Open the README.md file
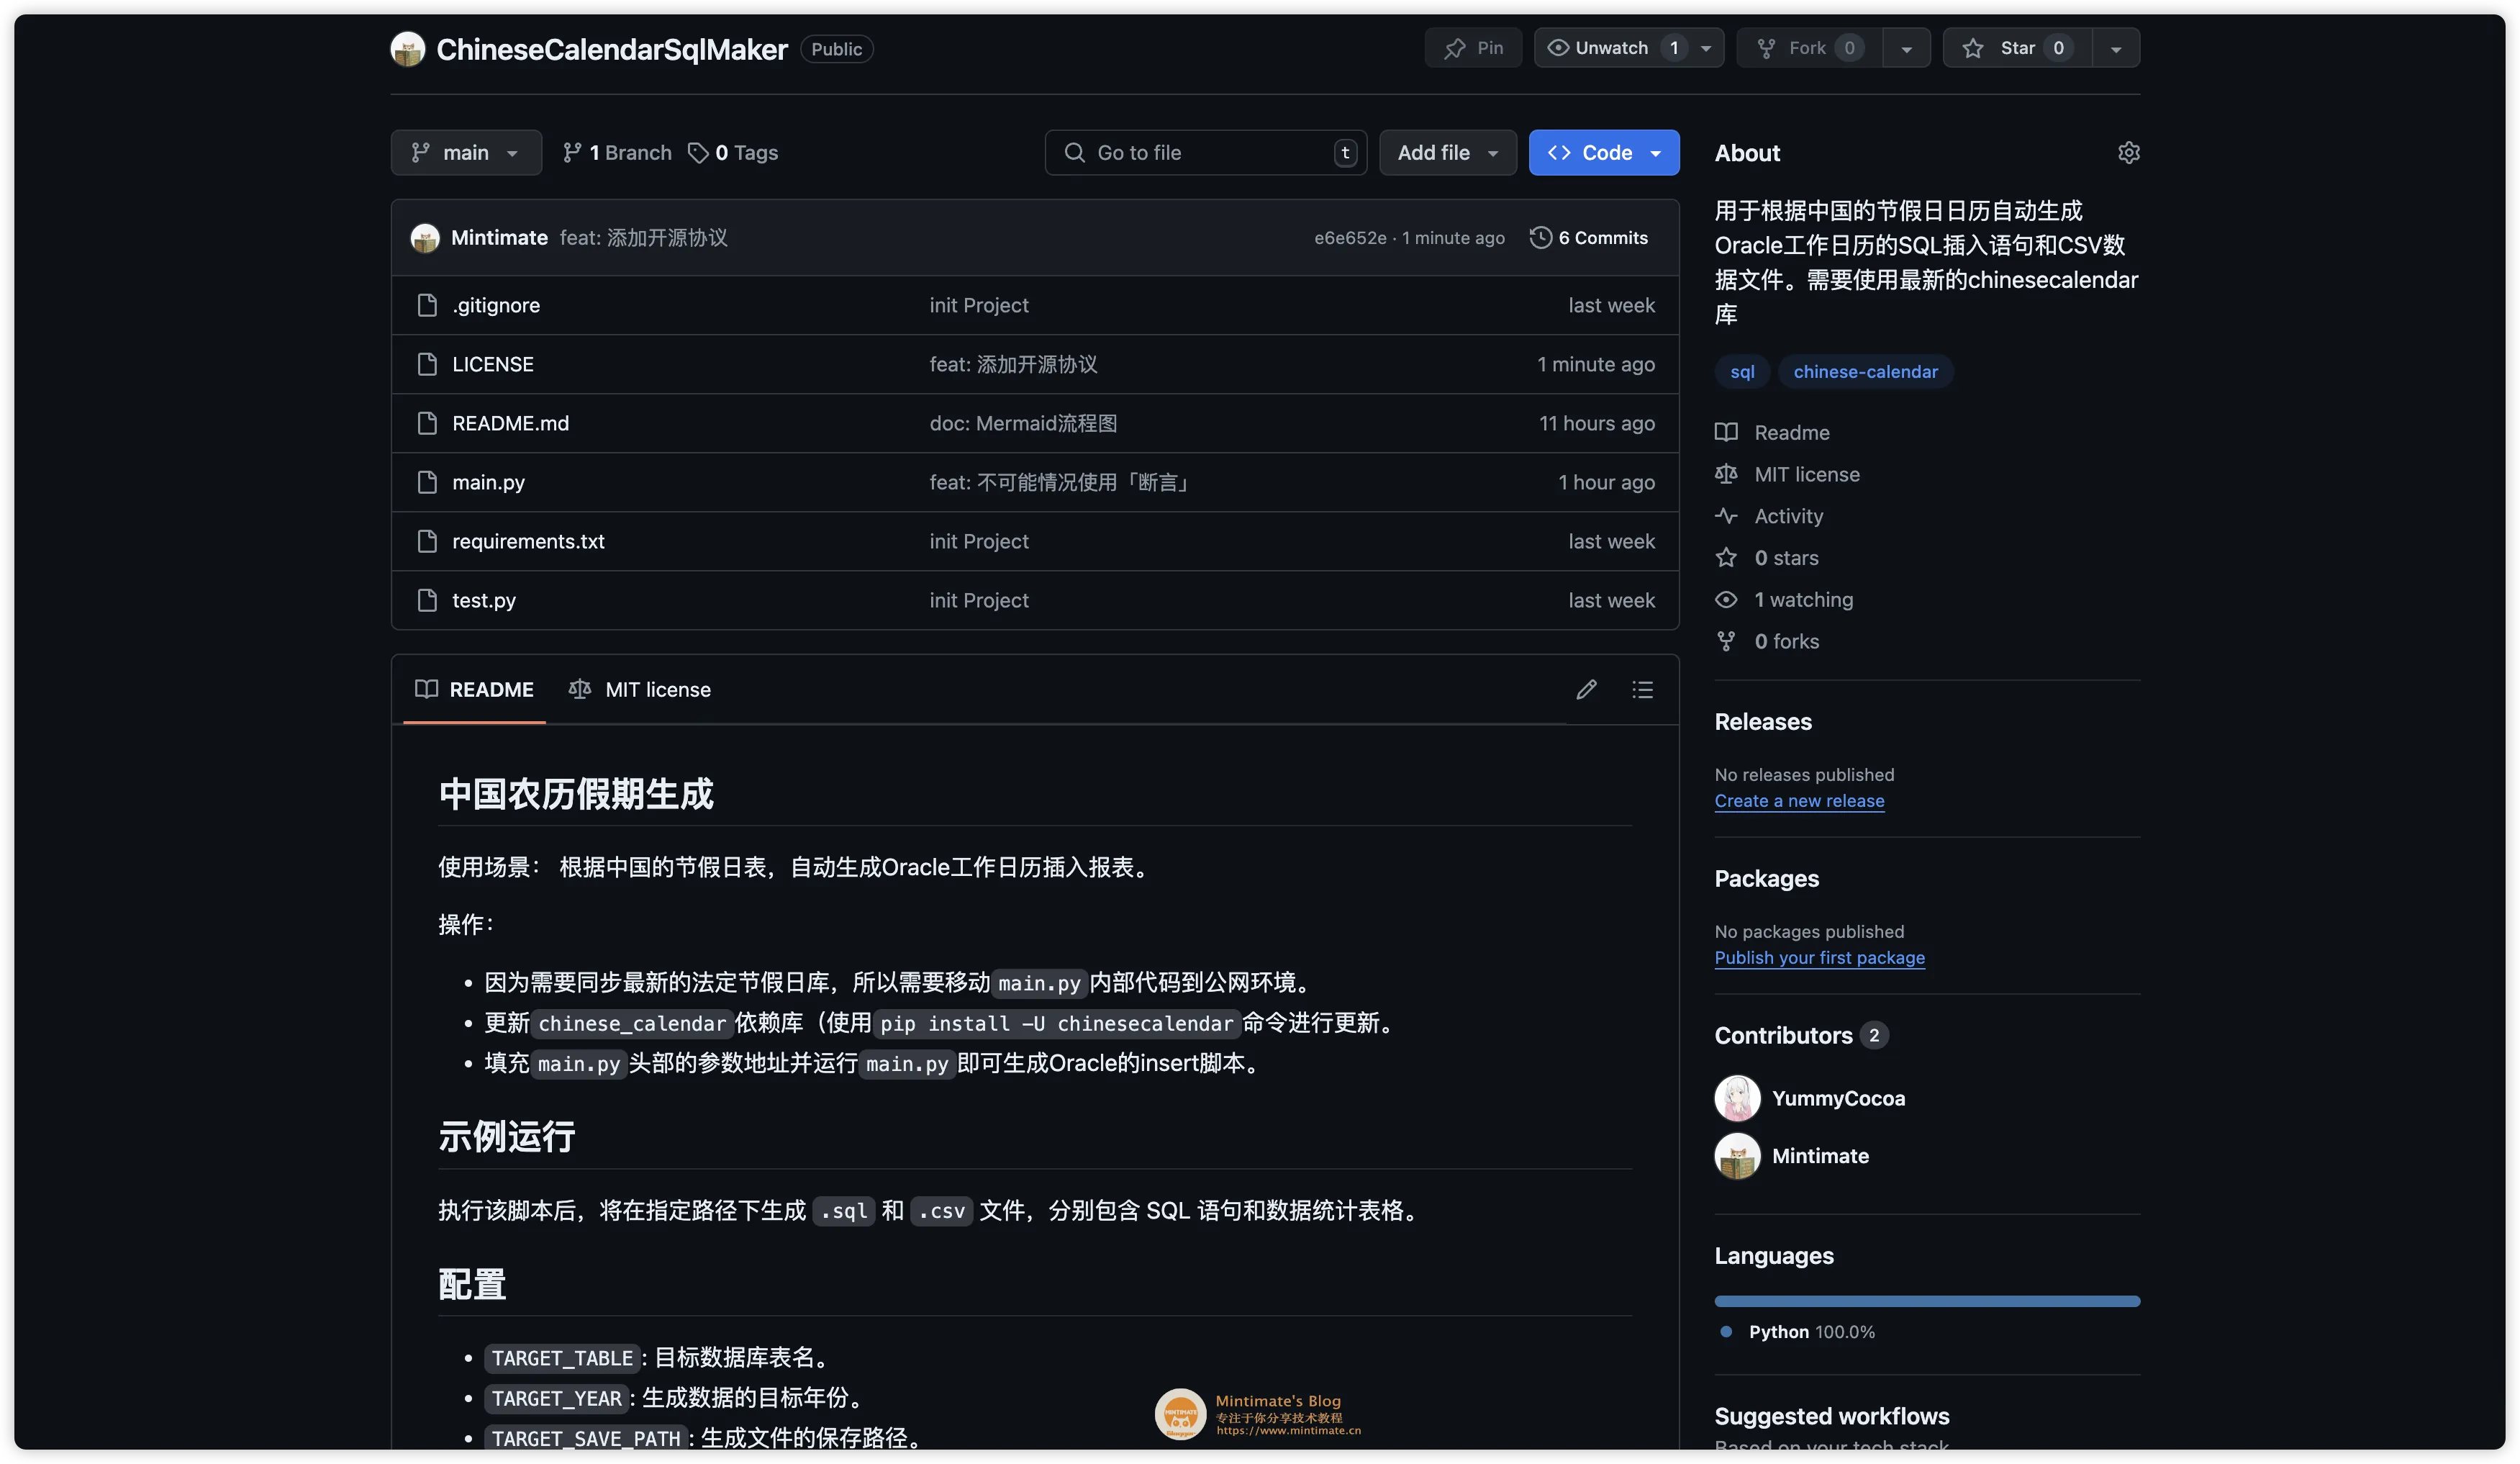This screenshot has height=1464, width=2520. click(510, 423)
